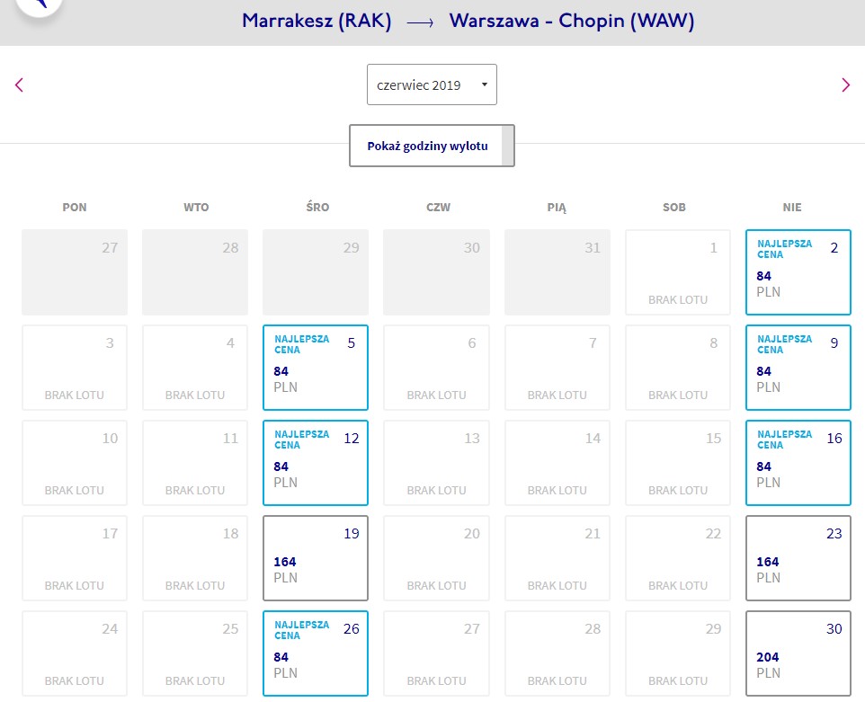This screenshot has height=702, width=865.
Task: Click June 8 cell with BRAK LOTU
Action: point(678,368)
